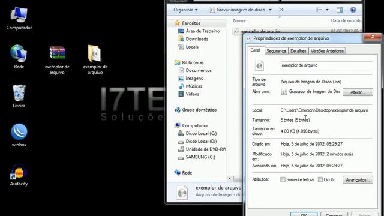This screenshot has width=384, height=216.
Task: Close the Propriedades dialog
Action: pyautogui.click(x=373, y=37)
